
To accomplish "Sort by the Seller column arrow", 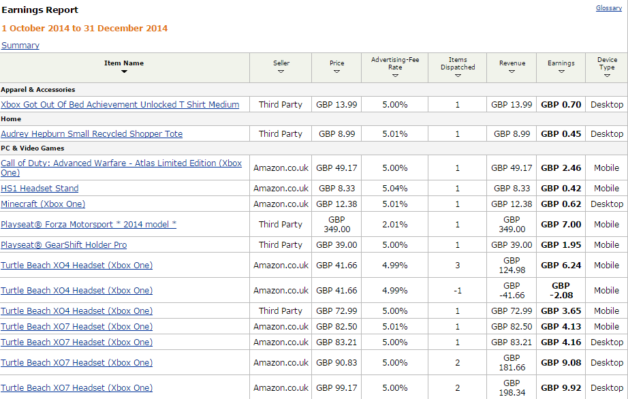I will click(281, 71).
